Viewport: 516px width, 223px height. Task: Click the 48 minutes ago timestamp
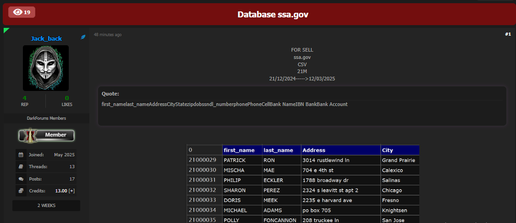[x=108, y=35]
